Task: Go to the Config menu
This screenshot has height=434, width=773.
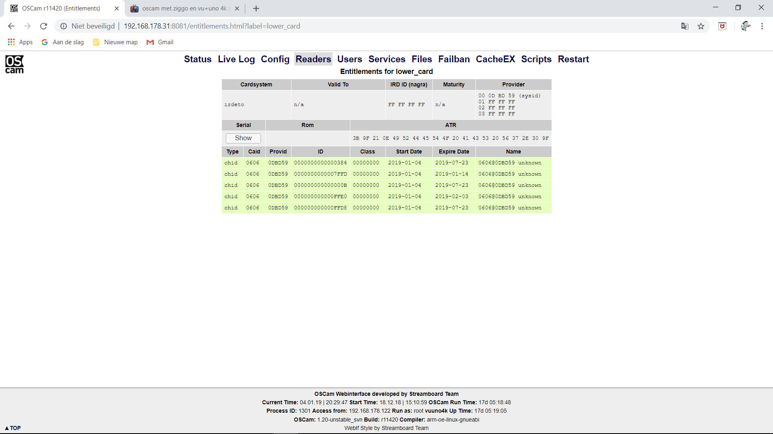Action: pos(275,59)
